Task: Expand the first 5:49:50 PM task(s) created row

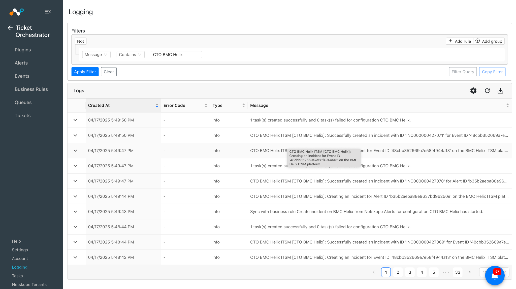Action: click(75, 120)
